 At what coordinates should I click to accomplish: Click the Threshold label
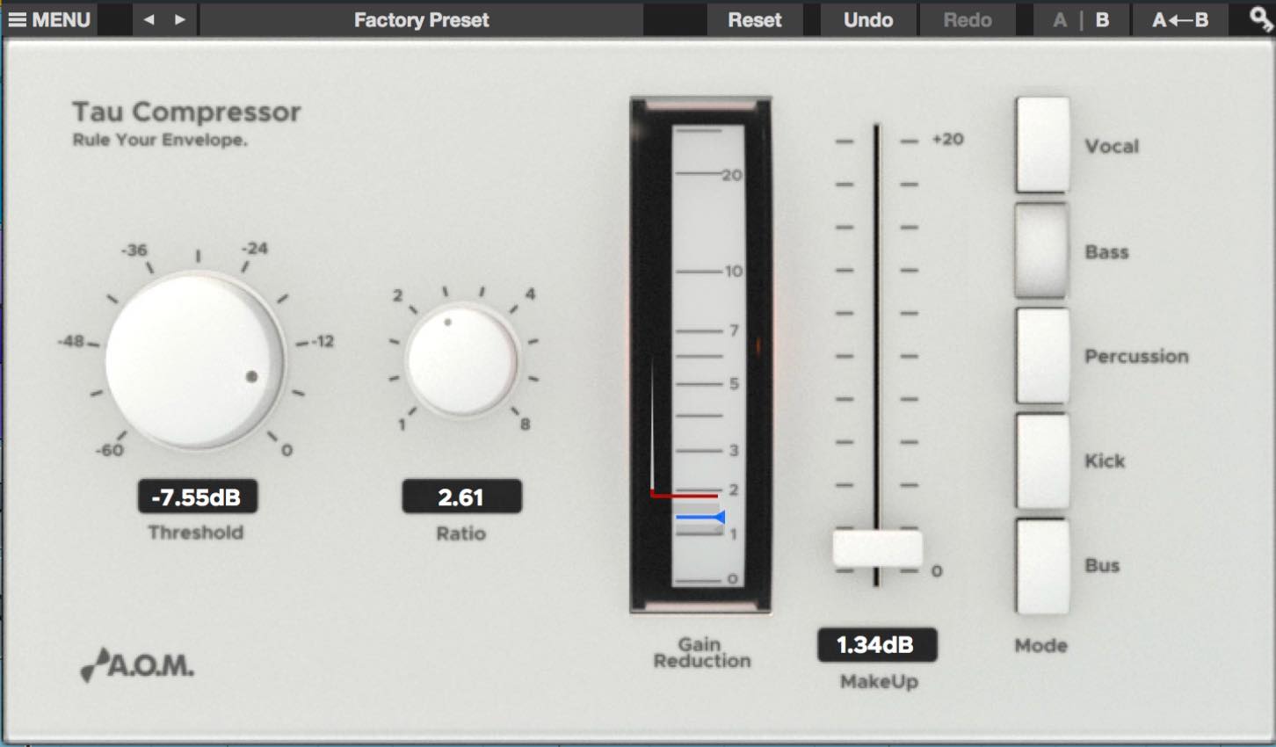pyautogui.click(x=196, y=532)
